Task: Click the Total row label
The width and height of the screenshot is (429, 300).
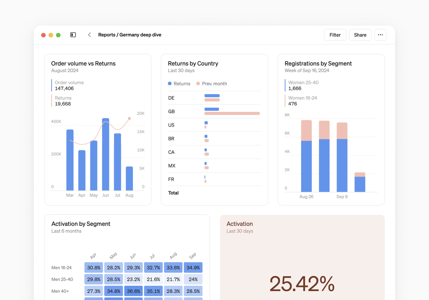Action: click(x=173, y=193)
